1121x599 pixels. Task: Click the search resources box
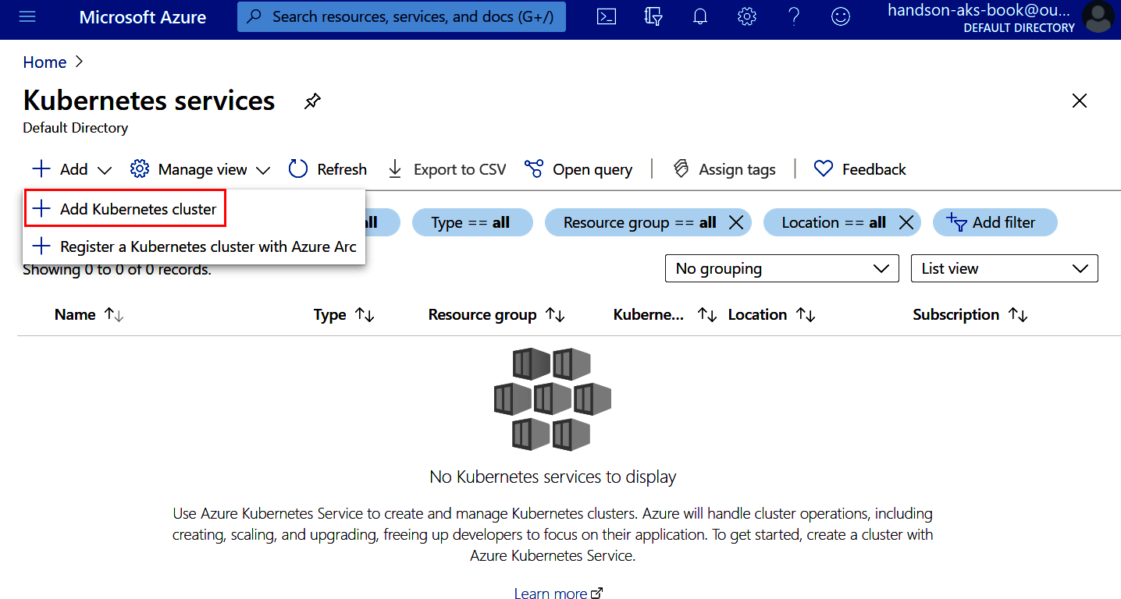[x=401, y=16]
